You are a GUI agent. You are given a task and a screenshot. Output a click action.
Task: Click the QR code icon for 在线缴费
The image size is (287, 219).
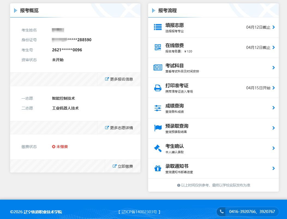(x=158, y=47)
